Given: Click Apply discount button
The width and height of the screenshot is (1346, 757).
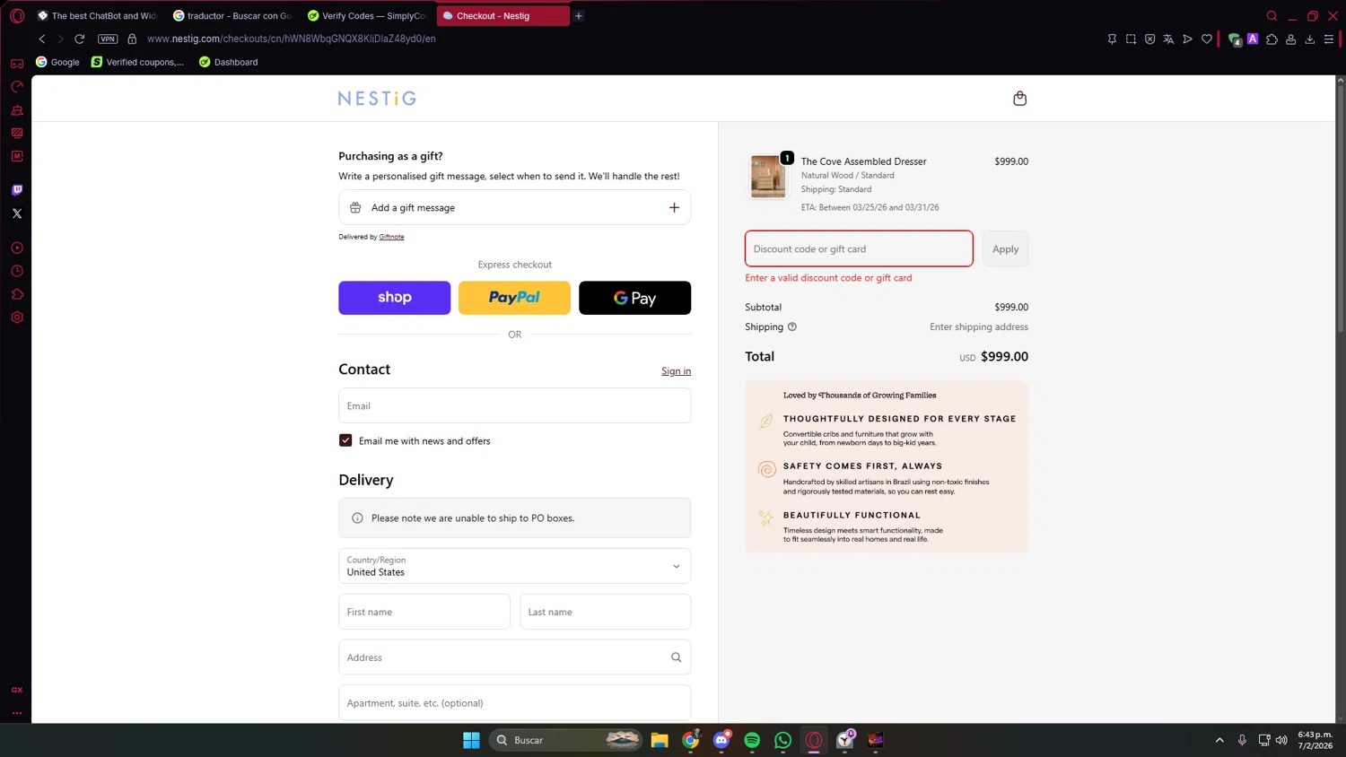Looking at the screenshot, I should pyautogui.click(x=1005, y=248).
